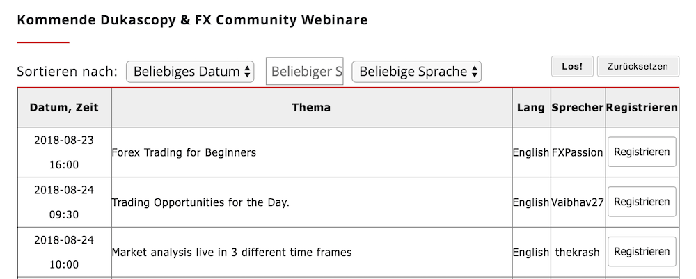Screen dimensions: 696x279
Task: Select the Thema column header
Action: click(x=312, y=108)
